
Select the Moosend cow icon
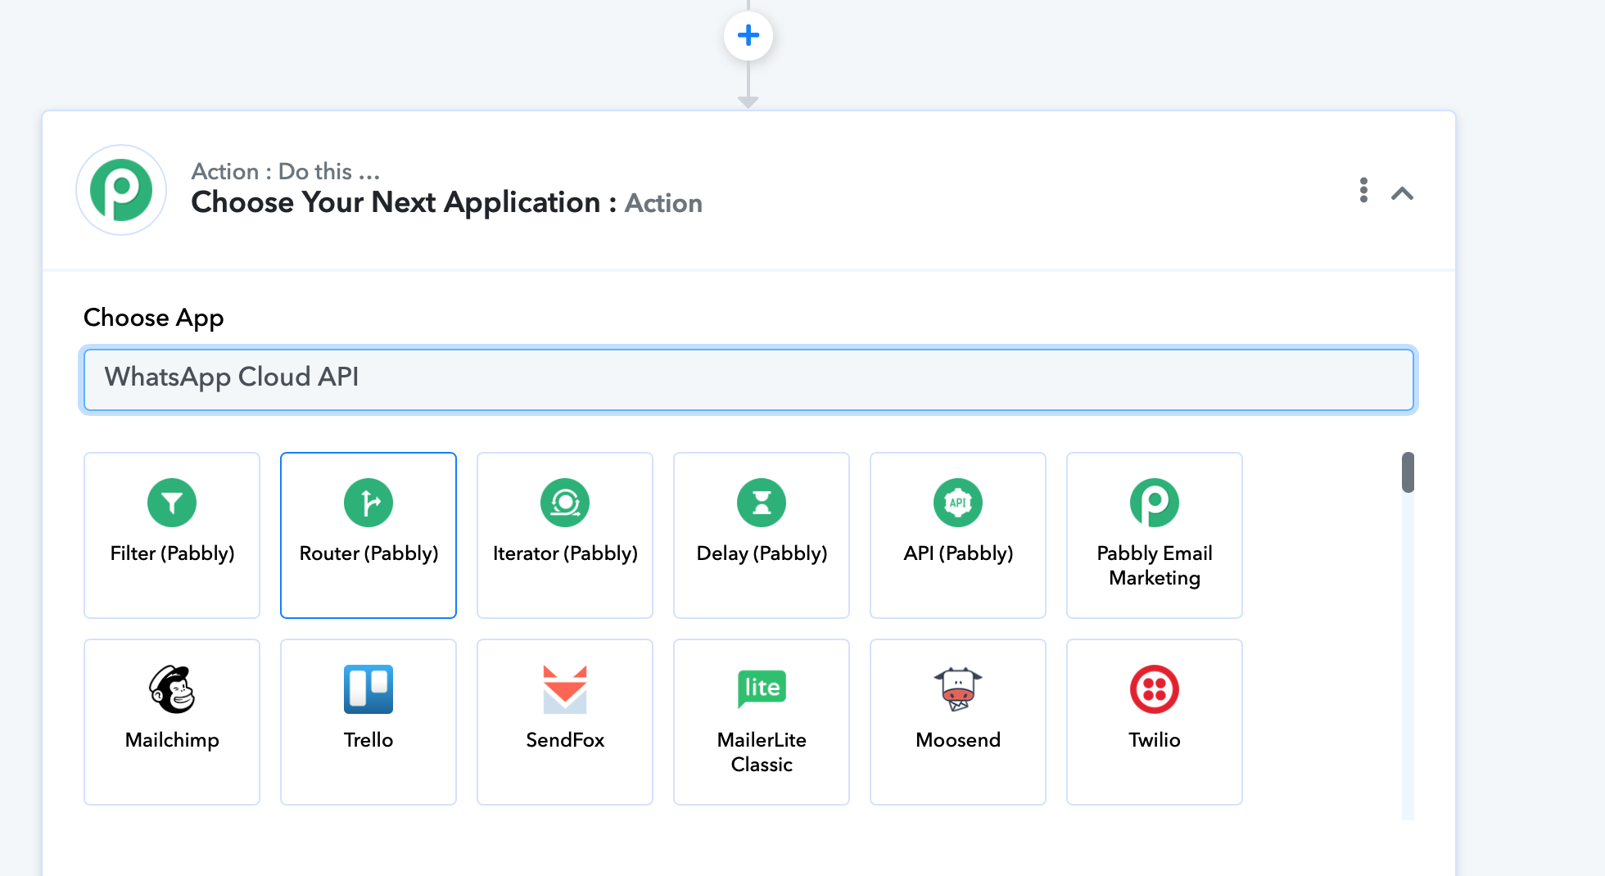958,689
